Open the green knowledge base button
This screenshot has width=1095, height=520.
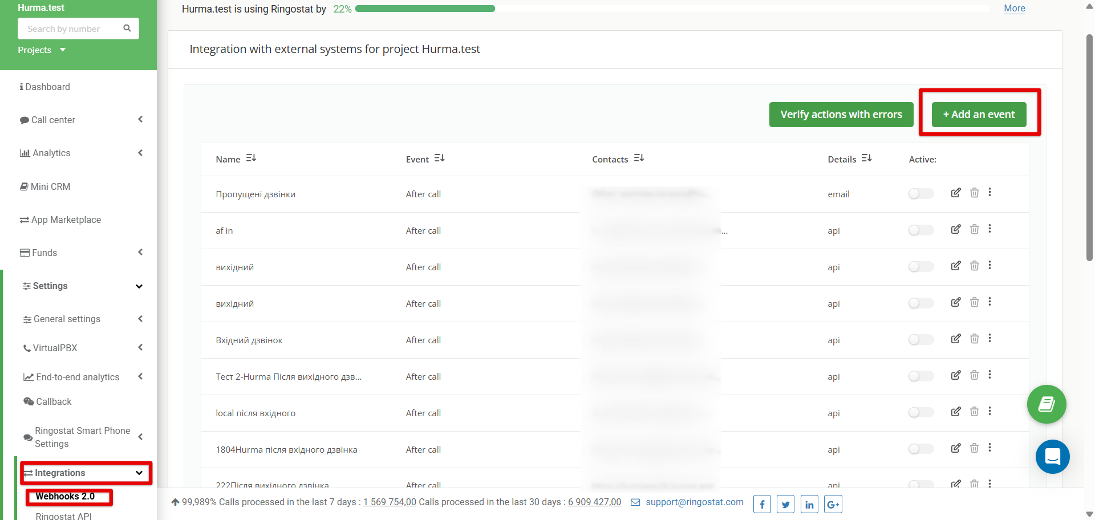[1047, 404]
